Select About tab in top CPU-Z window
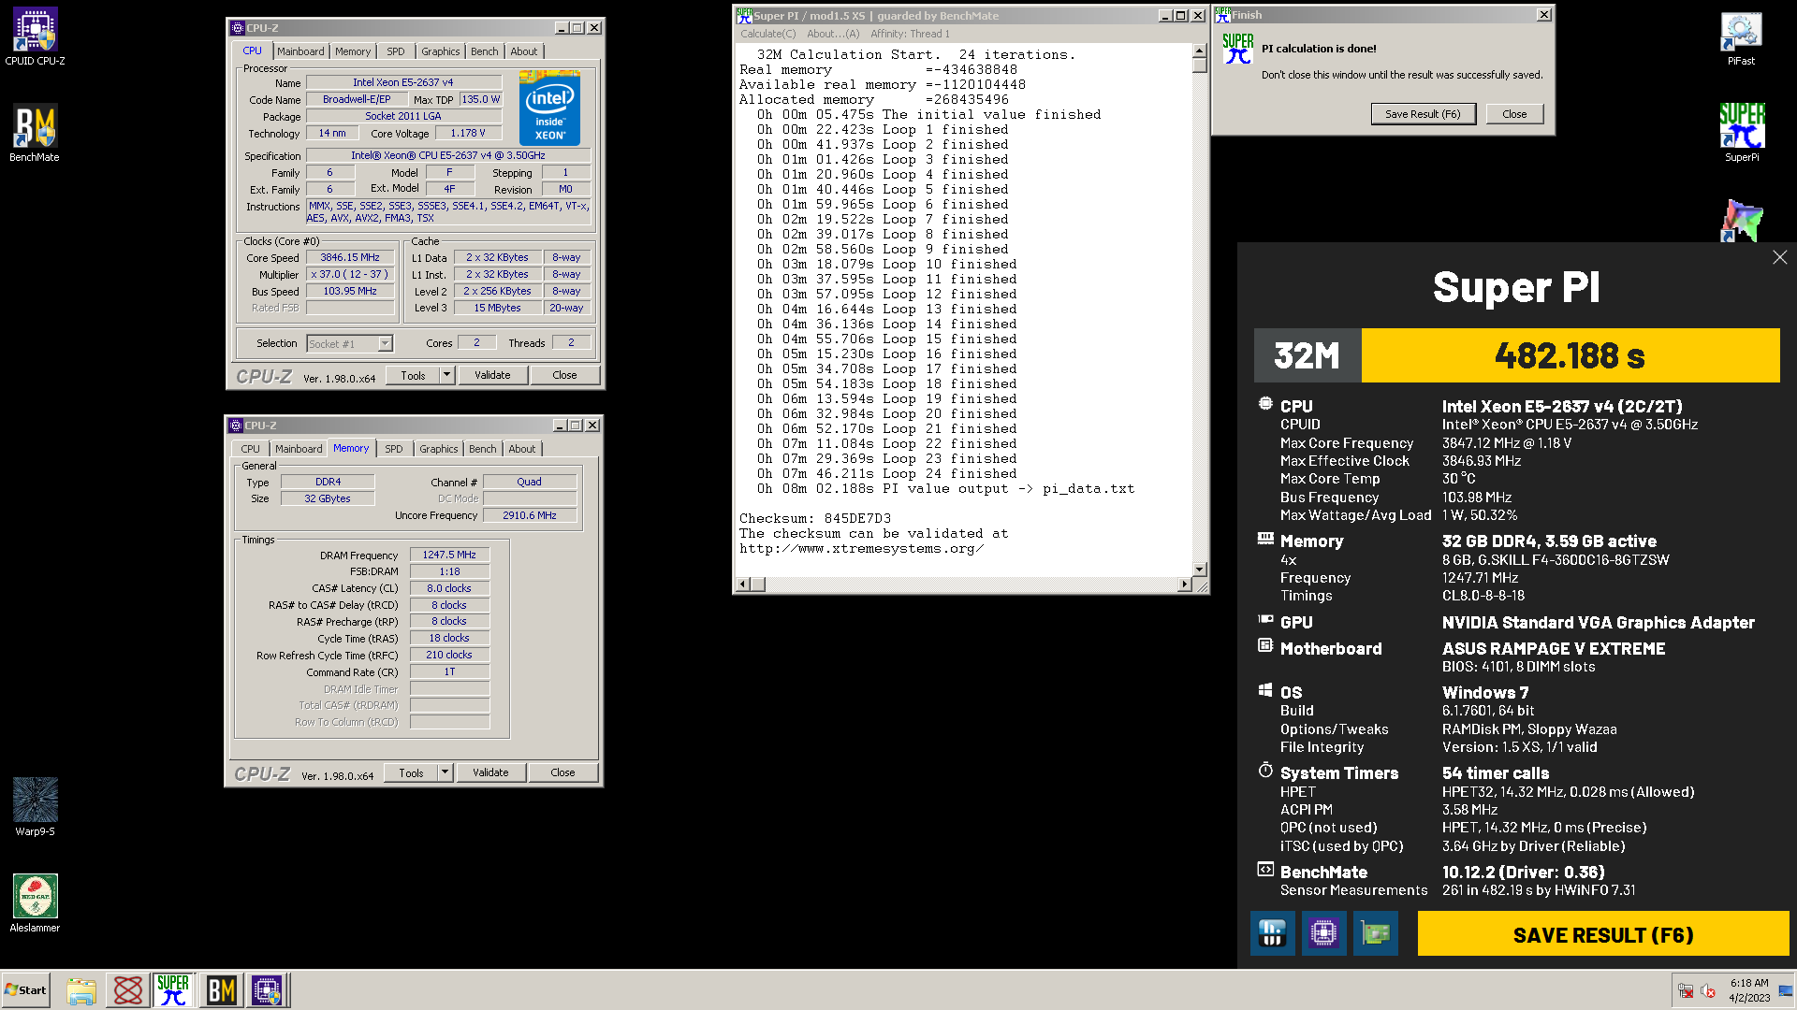The width and height of the screenshot is (1797, 1010). [523, 51]
